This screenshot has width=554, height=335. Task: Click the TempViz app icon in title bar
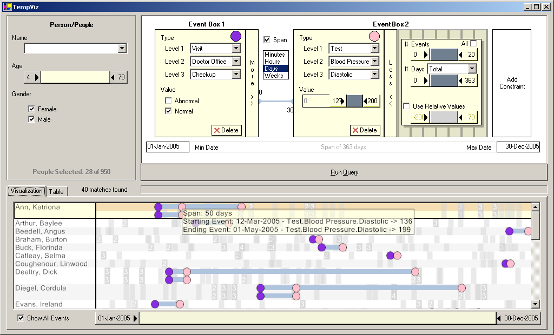7,6
